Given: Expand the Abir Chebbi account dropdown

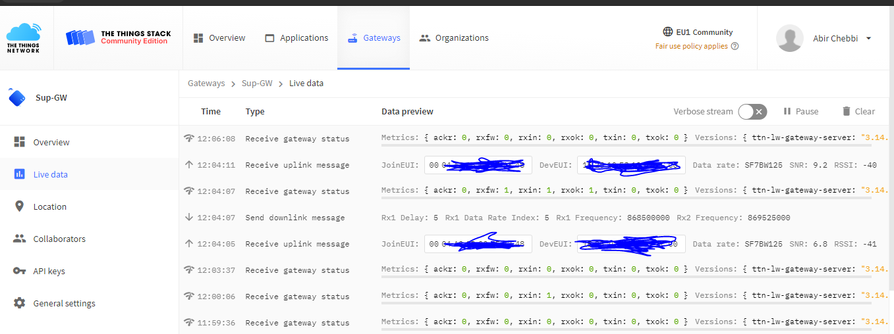Looking at the screenshot, I should [868, 38].
